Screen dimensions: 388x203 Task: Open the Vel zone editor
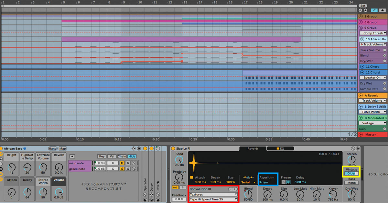point(112,156)
